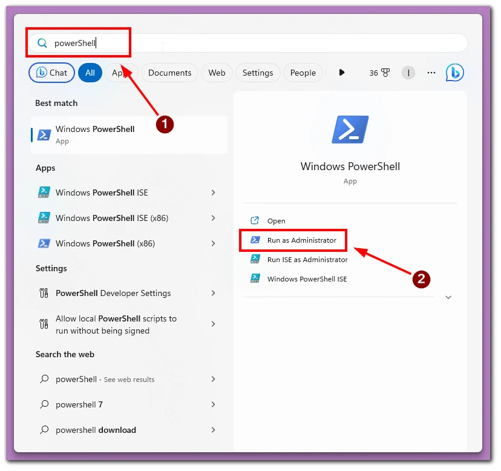Select the 'powershell download' web suggestion
Screen dimensions: 501x471
tap(129, 430)
